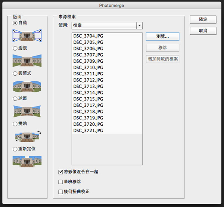Click the 確定 confirm button
The image size is (224, 207).
click(203, 19)
